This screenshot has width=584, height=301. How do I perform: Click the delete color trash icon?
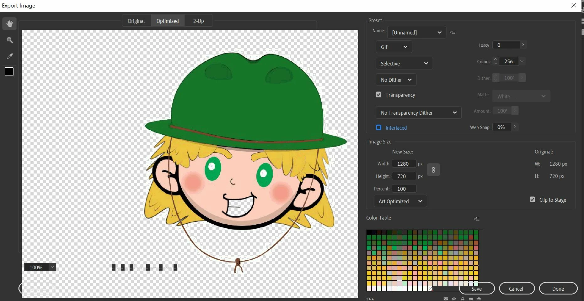coord(479,299)
